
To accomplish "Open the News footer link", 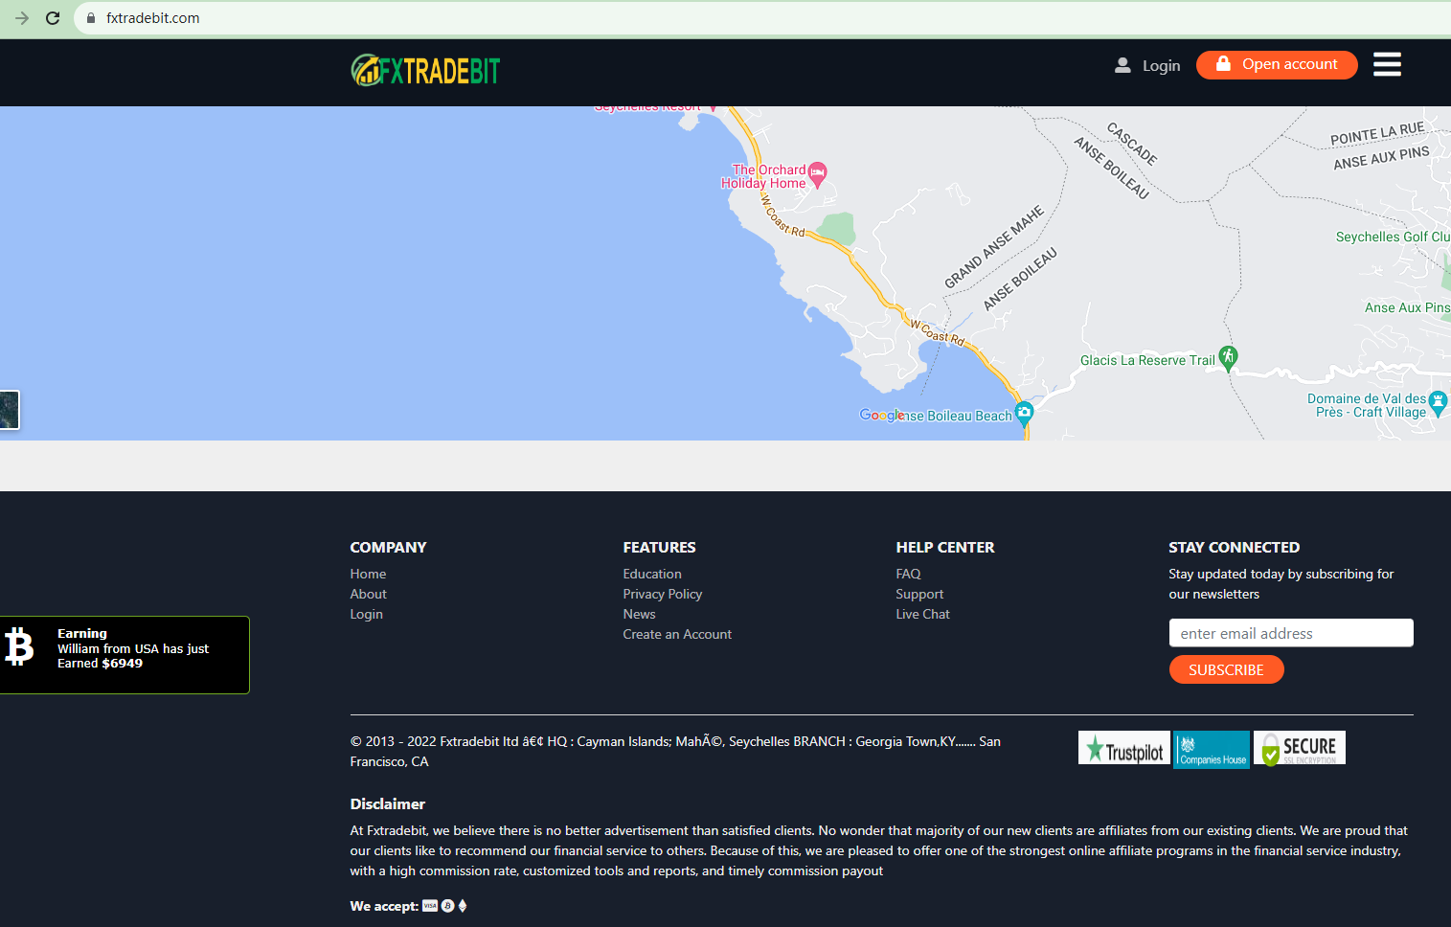I will (639, 614).
